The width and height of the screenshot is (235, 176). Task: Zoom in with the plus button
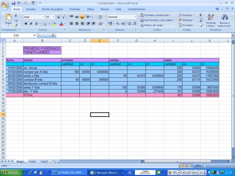pos(232,166)
